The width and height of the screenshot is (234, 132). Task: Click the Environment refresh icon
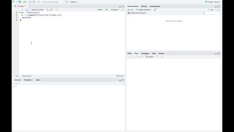[x=218, y=10]
